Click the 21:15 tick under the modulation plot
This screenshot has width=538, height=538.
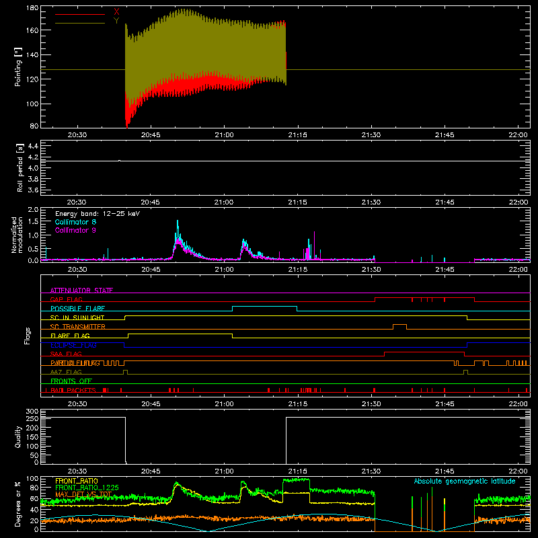pyautogui.click(x=297, y=270)
